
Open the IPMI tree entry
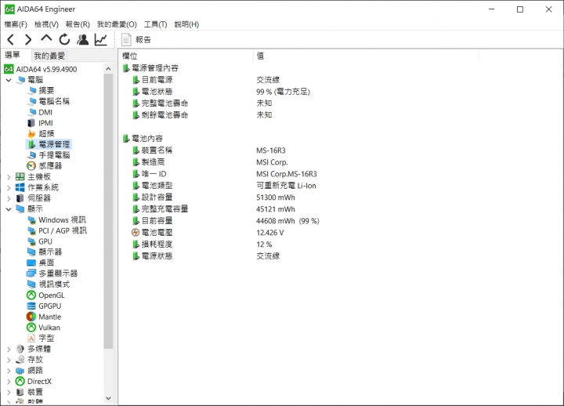pyautogui.click(x=45, y=123)
